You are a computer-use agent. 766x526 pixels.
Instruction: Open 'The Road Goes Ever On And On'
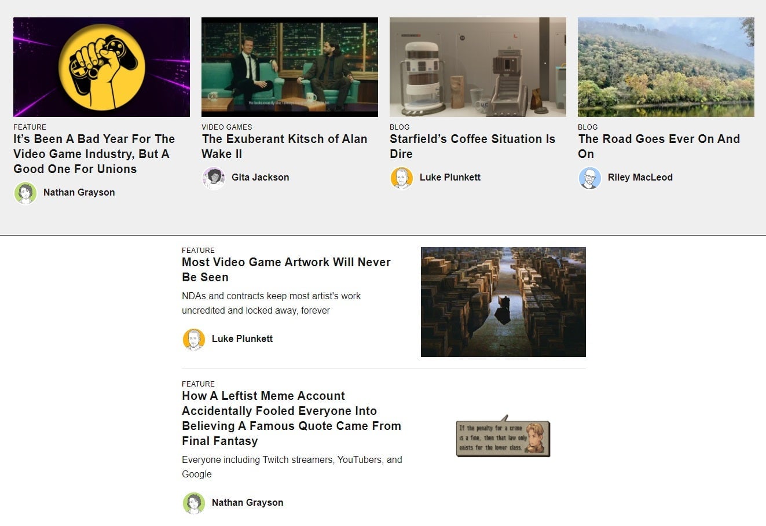coord(659,146)
